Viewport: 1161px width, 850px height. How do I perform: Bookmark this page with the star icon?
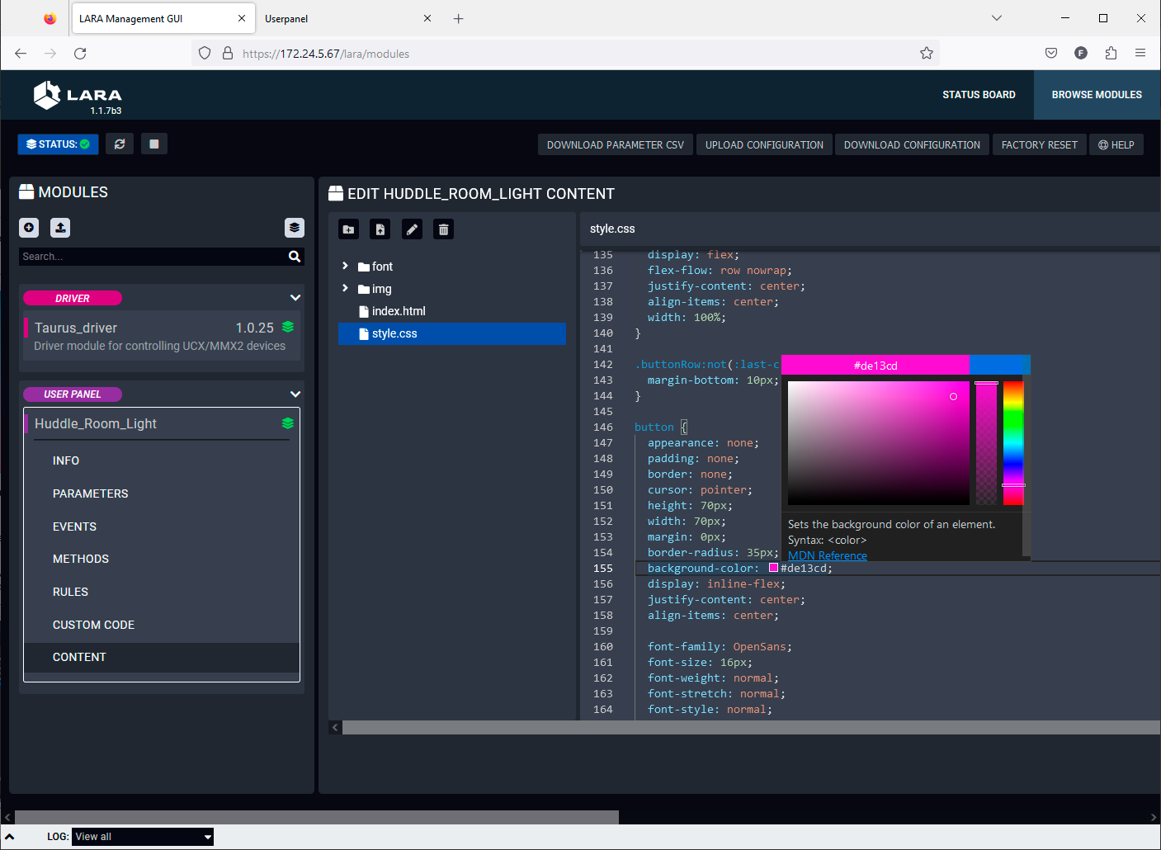(x=927, y=54)
